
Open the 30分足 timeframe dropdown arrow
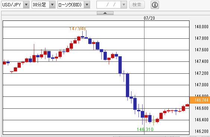pyautogui.click(x=52, y=5)
